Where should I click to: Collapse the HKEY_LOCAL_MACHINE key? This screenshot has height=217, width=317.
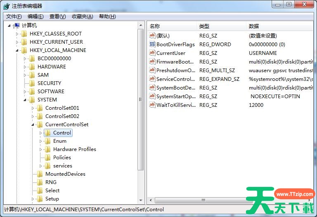[x=17, y=50]
